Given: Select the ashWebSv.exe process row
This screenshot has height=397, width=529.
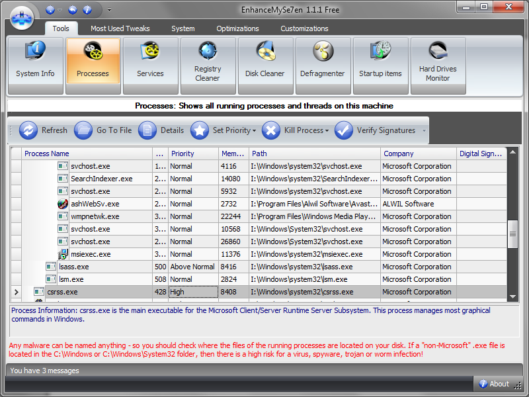Looking at the screenshot, I should 95,204.
